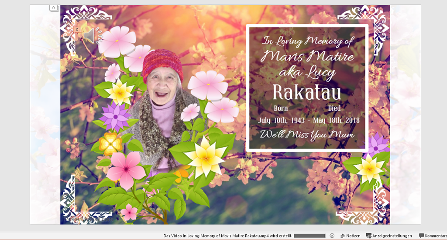Click the video creation progress bar
Screen dimensions: 447x240
[309, 236]
